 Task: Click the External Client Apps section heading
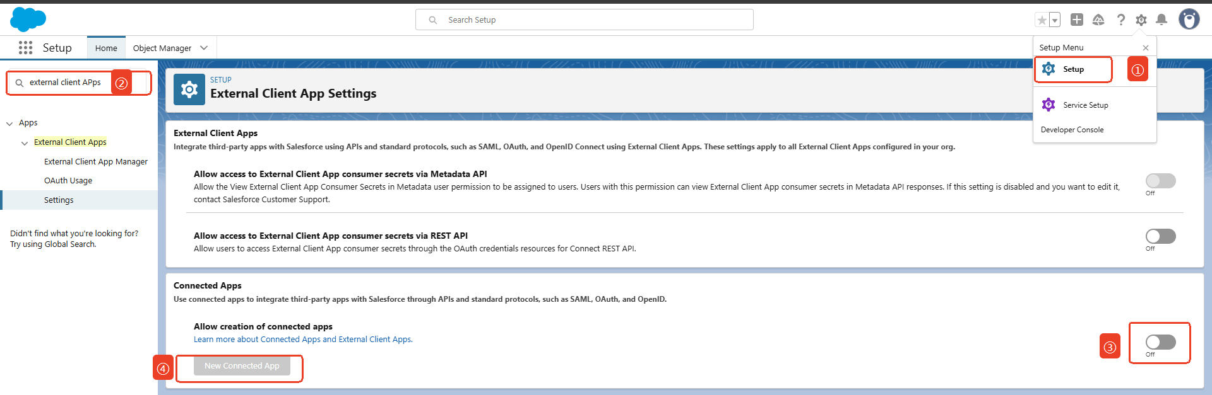click(216, 133)
